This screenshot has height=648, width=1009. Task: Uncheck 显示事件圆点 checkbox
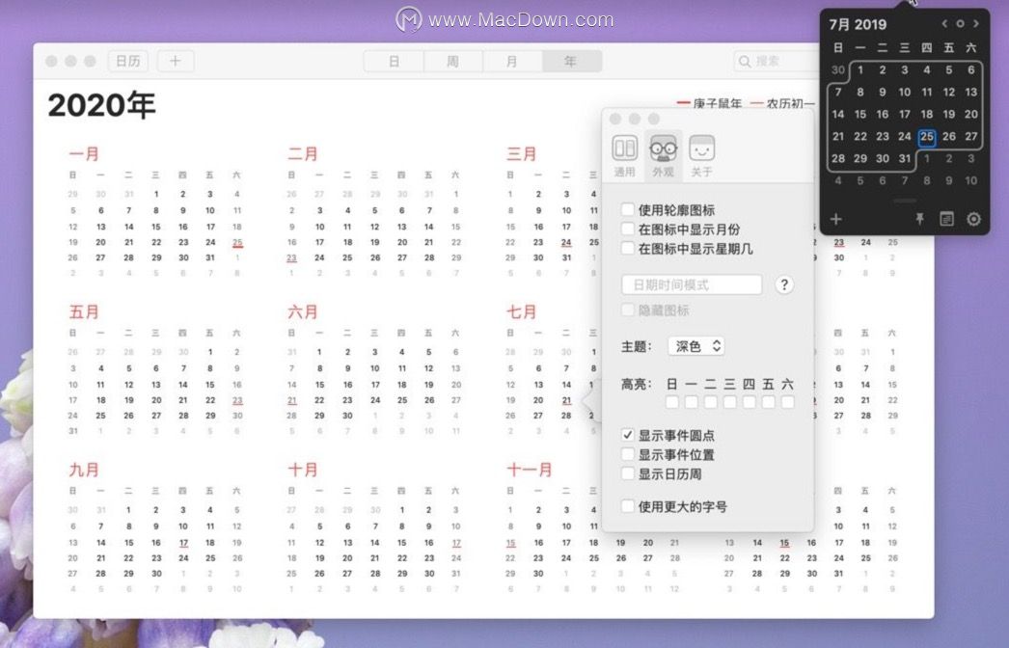(x=627, y=434)
